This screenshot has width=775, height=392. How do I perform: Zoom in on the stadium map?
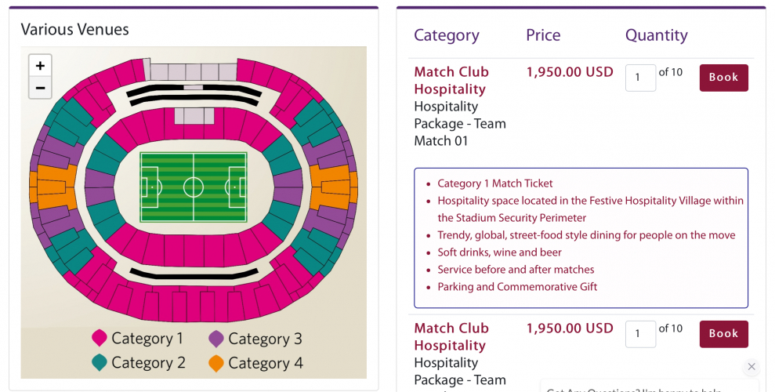[x=40, y=66]
